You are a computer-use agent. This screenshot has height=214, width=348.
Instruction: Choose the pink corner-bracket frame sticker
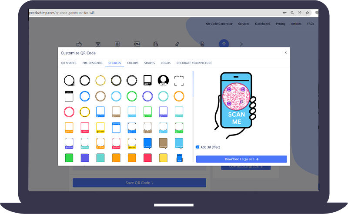[x=116, y=143]
